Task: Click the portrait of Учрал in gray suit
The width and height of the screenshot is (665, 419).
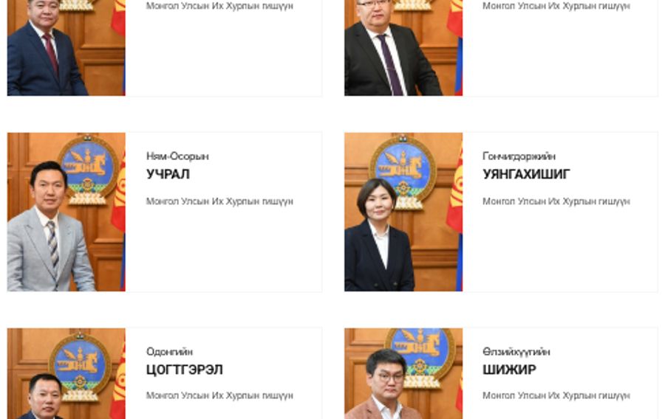Action: click(x=66, y=212)
